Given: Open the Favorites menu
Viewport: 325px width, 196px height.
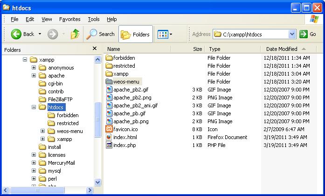Looking at the screenshot, I should tap(69, 19).
